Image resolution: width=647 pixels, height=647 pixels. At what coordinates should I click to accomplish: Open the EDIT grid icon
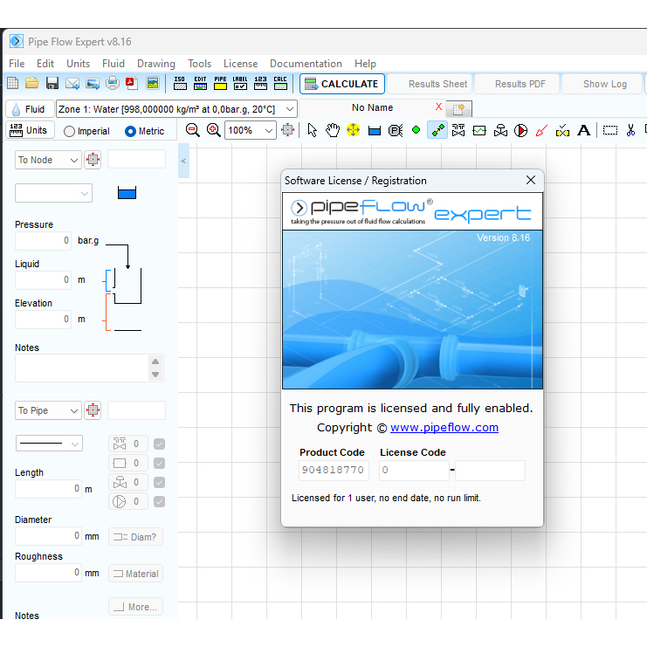pos(200,83)
